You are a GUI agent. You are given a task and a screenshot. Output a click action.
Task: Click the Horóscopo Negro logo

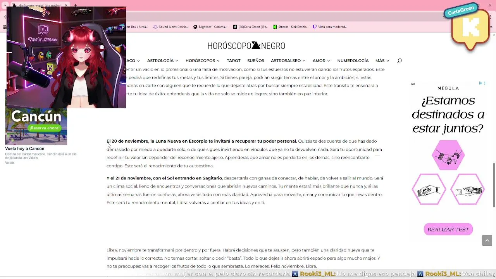(246, 46)
